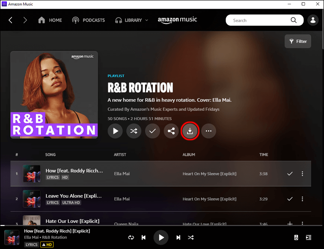The height and width of the screenshot is (249, 324).
Task: Select the song How feat. Roddy Ricch
Action: click(x=74, y=171)
